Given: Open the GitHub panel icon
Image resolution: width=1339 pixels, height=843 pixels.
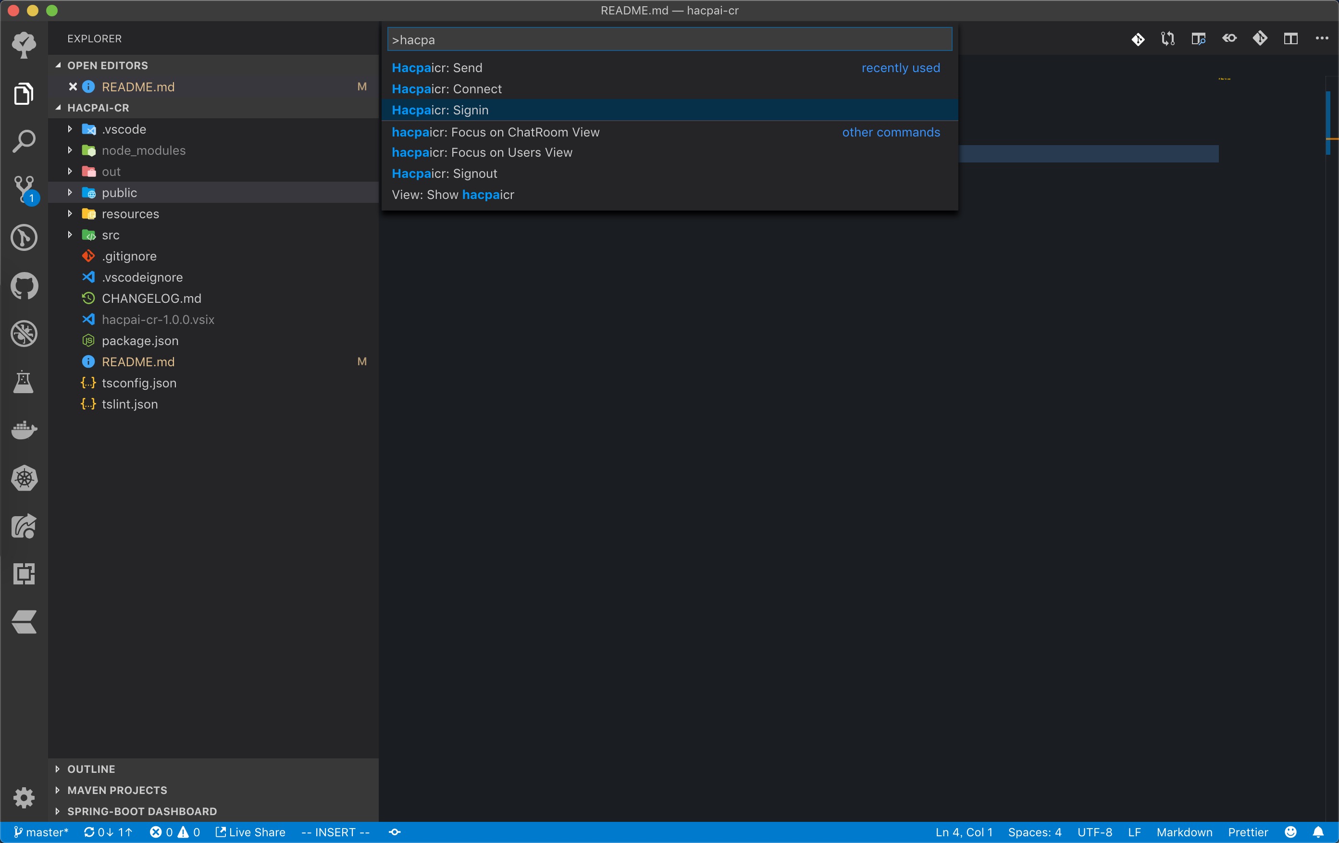Looking at the screenshot, I should (x=24, y=286).
